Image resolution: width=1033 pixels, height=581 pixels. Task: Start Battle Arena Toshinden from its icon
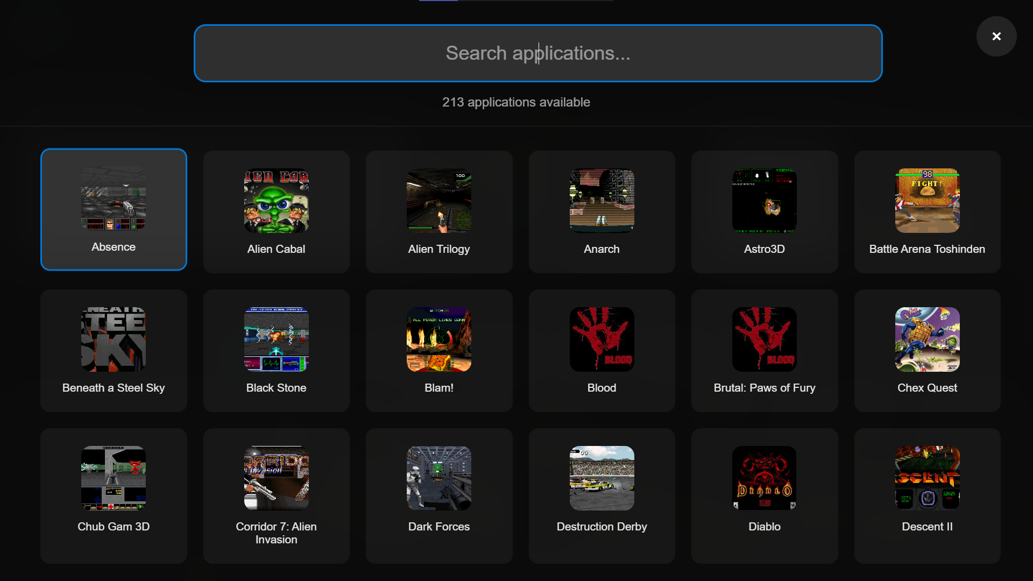tap(927, 201)
